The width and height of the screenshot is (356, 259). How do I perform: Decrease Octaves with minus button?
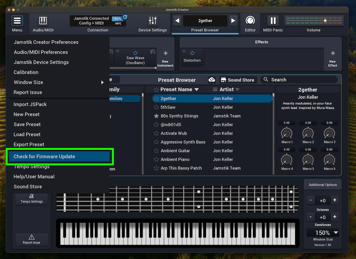click(x=311, y=200)
